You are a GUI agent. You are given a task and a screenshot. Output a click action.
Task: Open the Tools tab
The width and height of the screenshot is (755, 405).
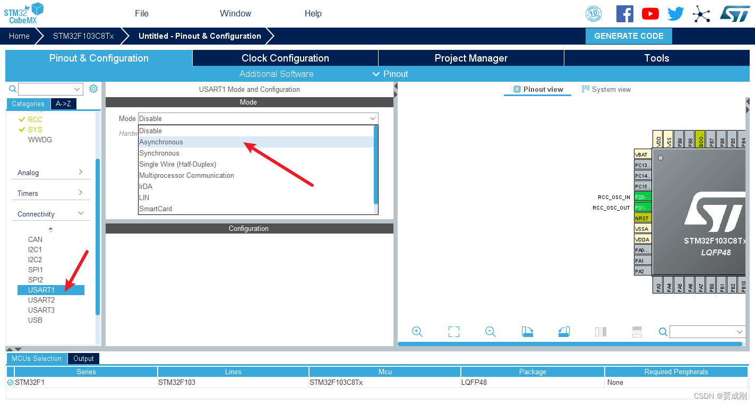[x=657, y=58]
